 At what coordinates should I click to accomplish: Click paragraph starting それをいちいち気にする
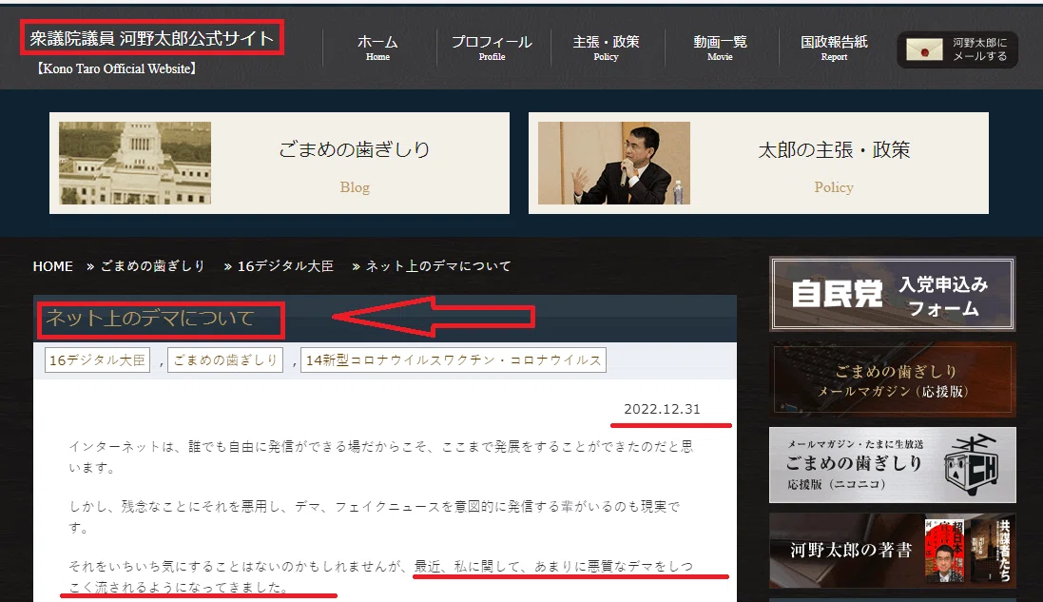click(x=381, y=576)
